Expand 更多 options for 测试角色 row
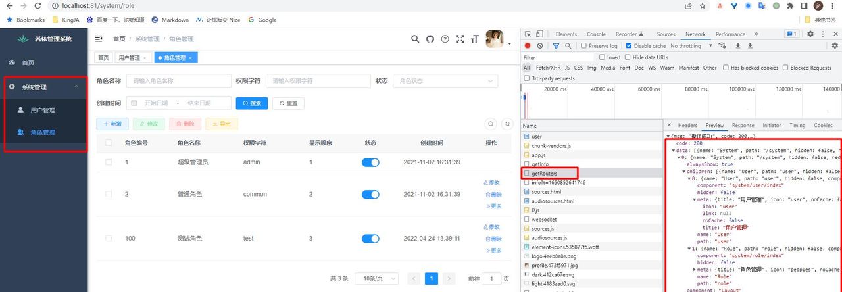The image size is (842, 292). pyautogui.click(x=493, y=250)
